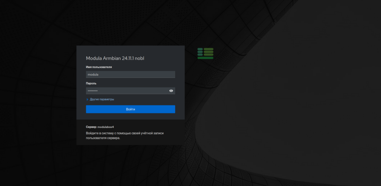Focus the Имя пользователя input field
381x186 pixels.
coord(131,74)
